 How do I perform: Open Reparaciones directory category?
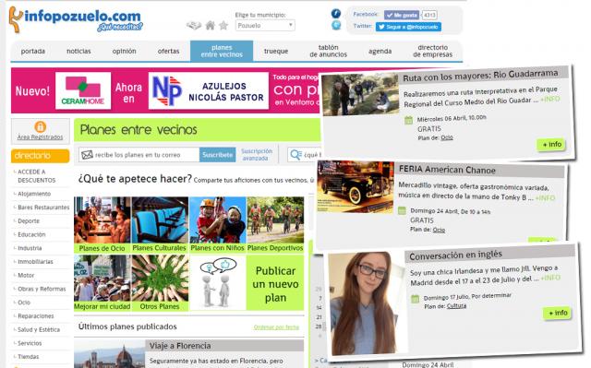click(x=36, y=315)
